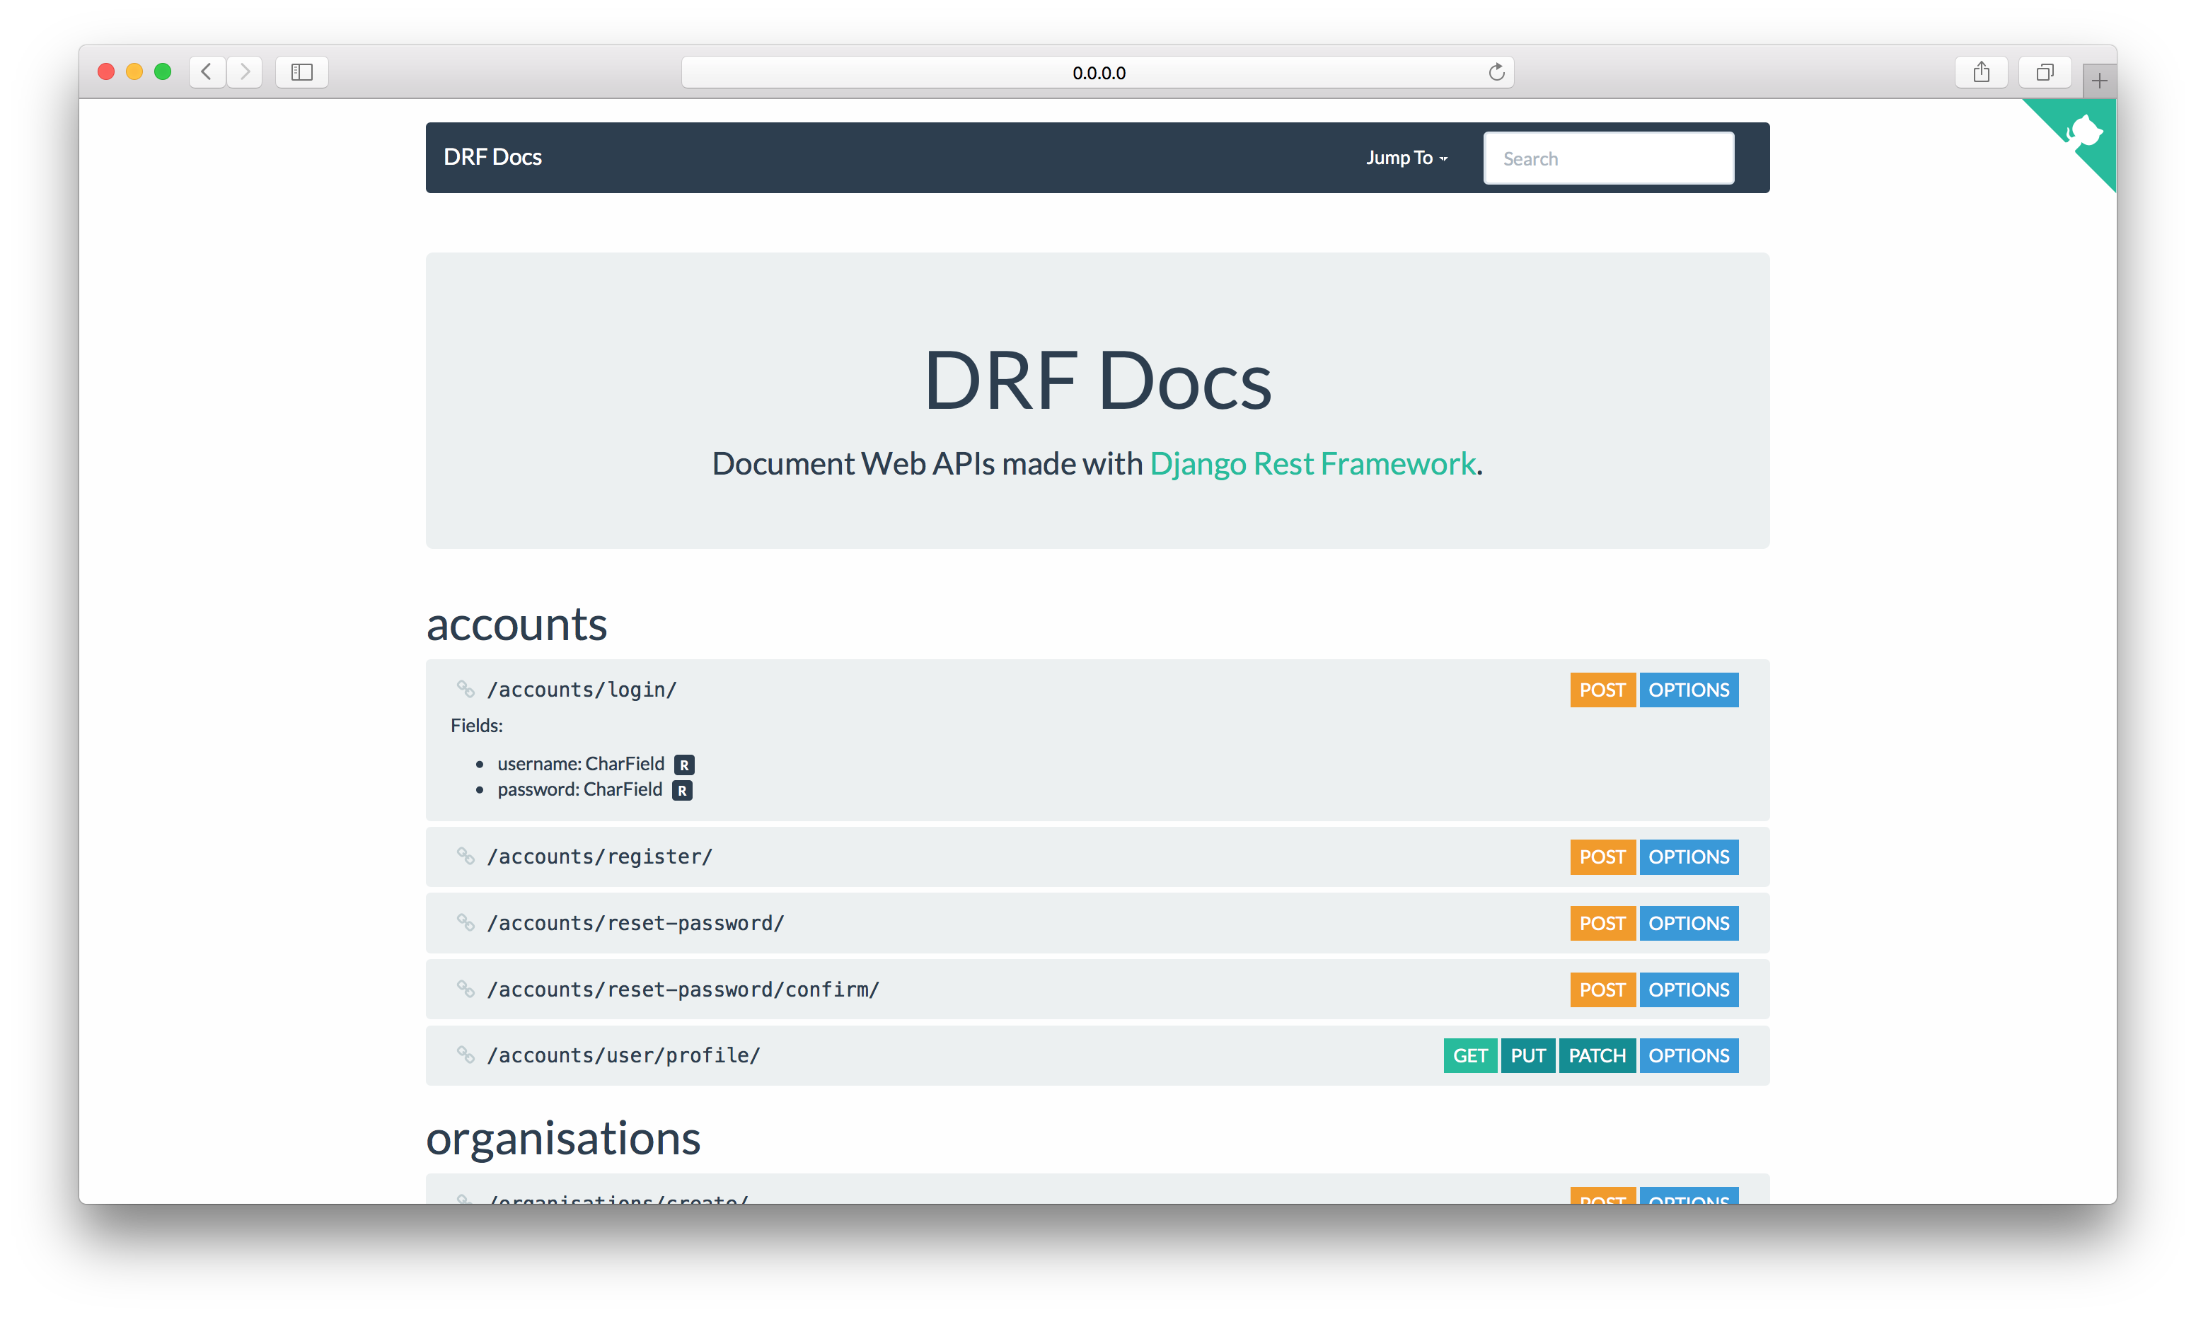Collapse the /accounts/login/ endpoint panel
This screenshot has width=2196, height=1317.
coord(582,690)
